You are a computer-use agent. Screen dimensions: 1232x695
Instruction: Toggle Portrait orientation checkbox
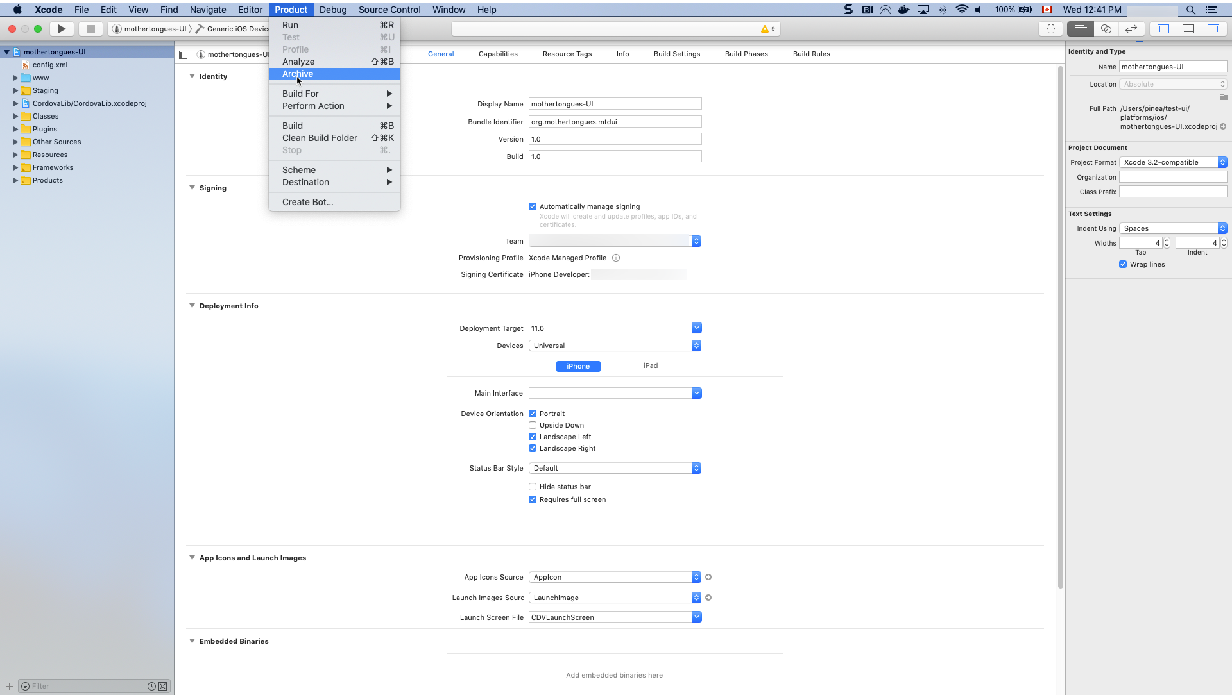pos(533,414)
